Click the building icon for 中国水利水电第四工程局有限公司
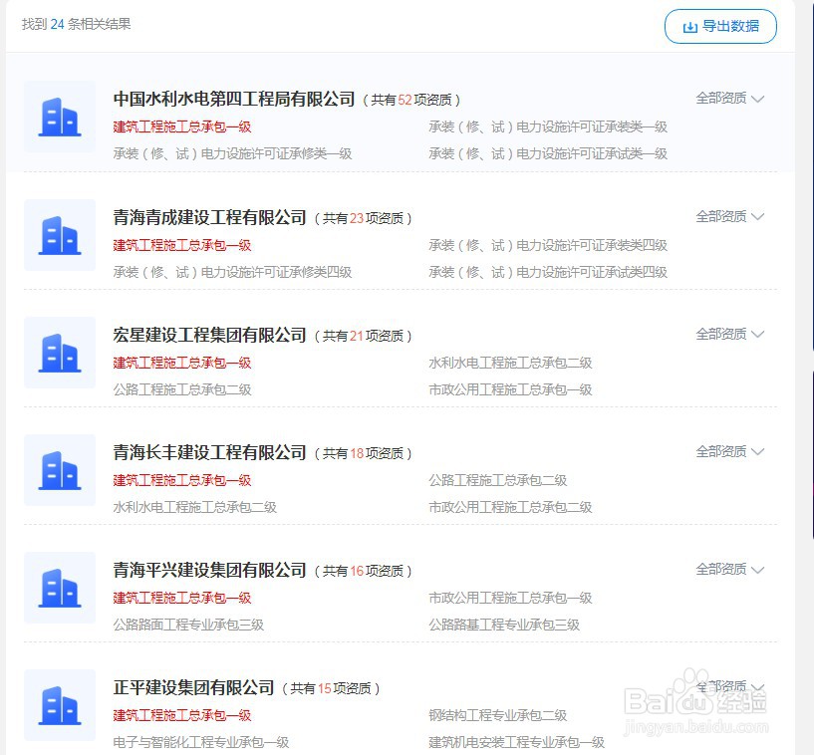 coord(59,118)
